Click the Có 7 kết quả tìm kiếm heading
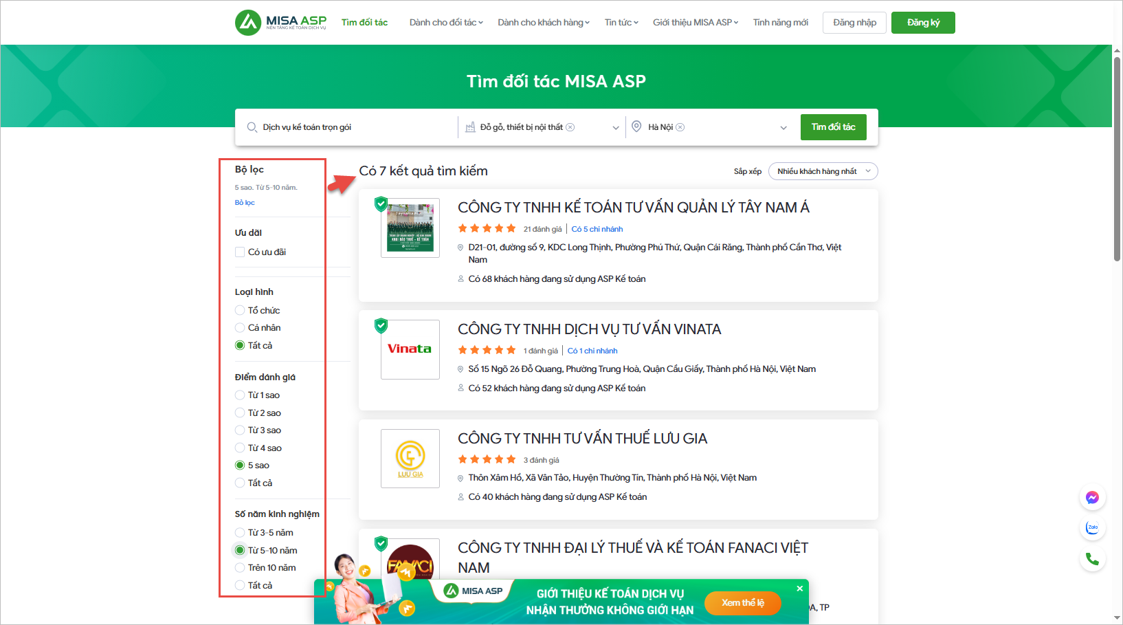1123x625 pixels. coord(423,171)
